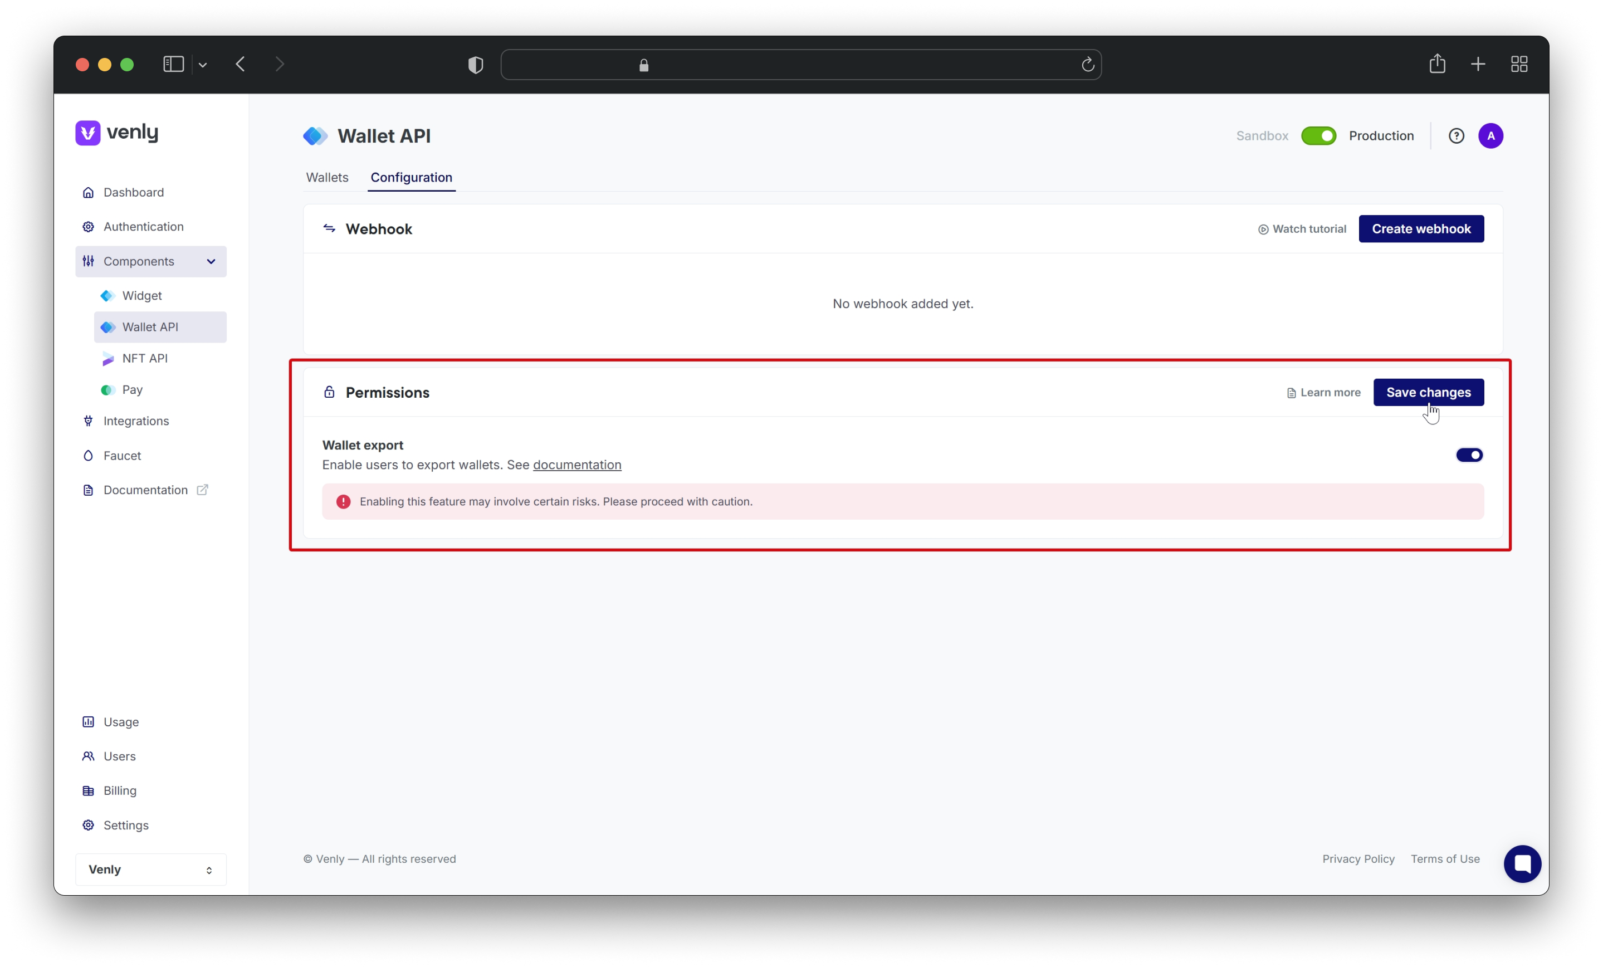Open the tab overview grid icon
Screen dimensions: 1603x967
(x=1519, y=64)
